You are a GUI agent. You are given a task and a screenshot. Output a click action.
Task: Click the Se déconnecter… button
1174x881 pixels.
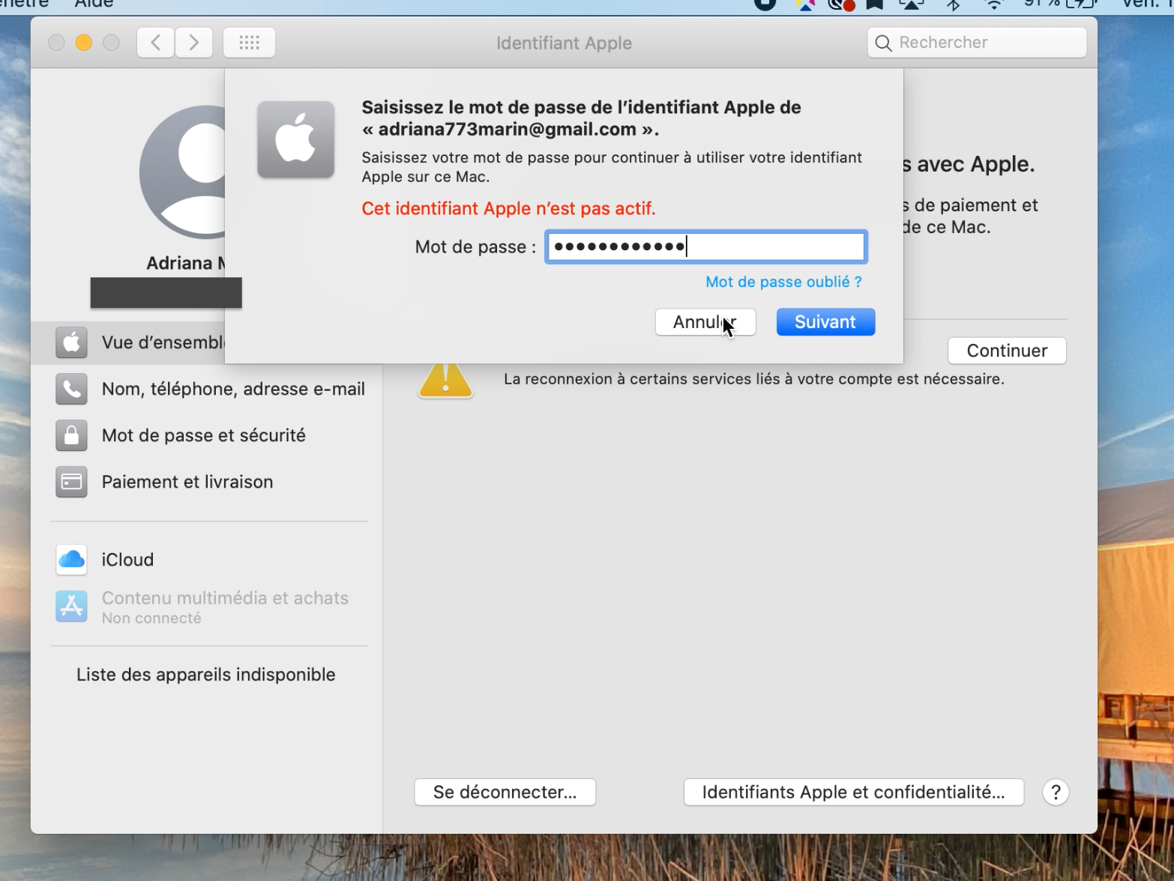(505, 793)
